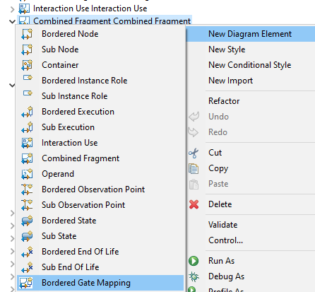Click the green Run As icon

(x=194, y=261)
